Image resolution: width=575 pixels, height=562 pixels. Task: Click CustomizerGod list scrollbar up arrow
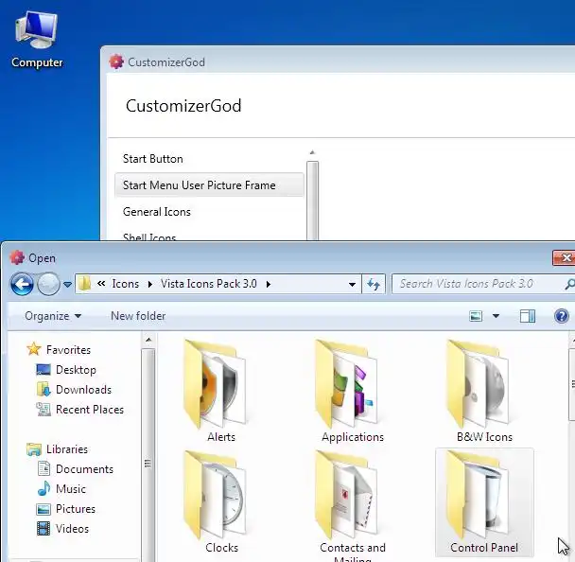pyautogui.click(x=312, y=152)
